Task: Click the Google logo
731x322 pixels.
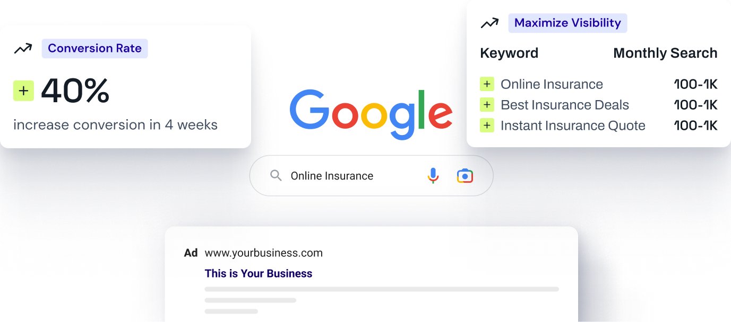Action: pos(371,114)
